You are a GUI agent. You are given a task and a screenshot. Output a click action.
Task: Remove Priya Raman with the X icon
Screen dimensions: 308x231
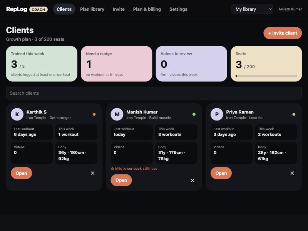coord(292,173)
